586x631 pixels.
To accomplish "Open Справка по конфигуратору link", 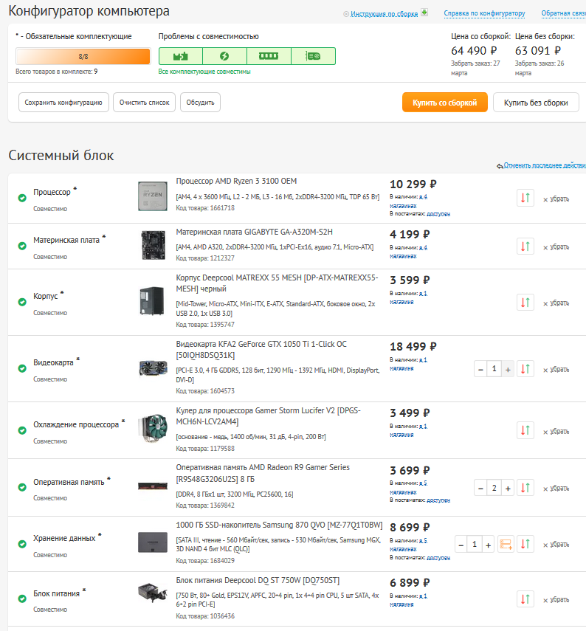I will (x=484, y=13).
